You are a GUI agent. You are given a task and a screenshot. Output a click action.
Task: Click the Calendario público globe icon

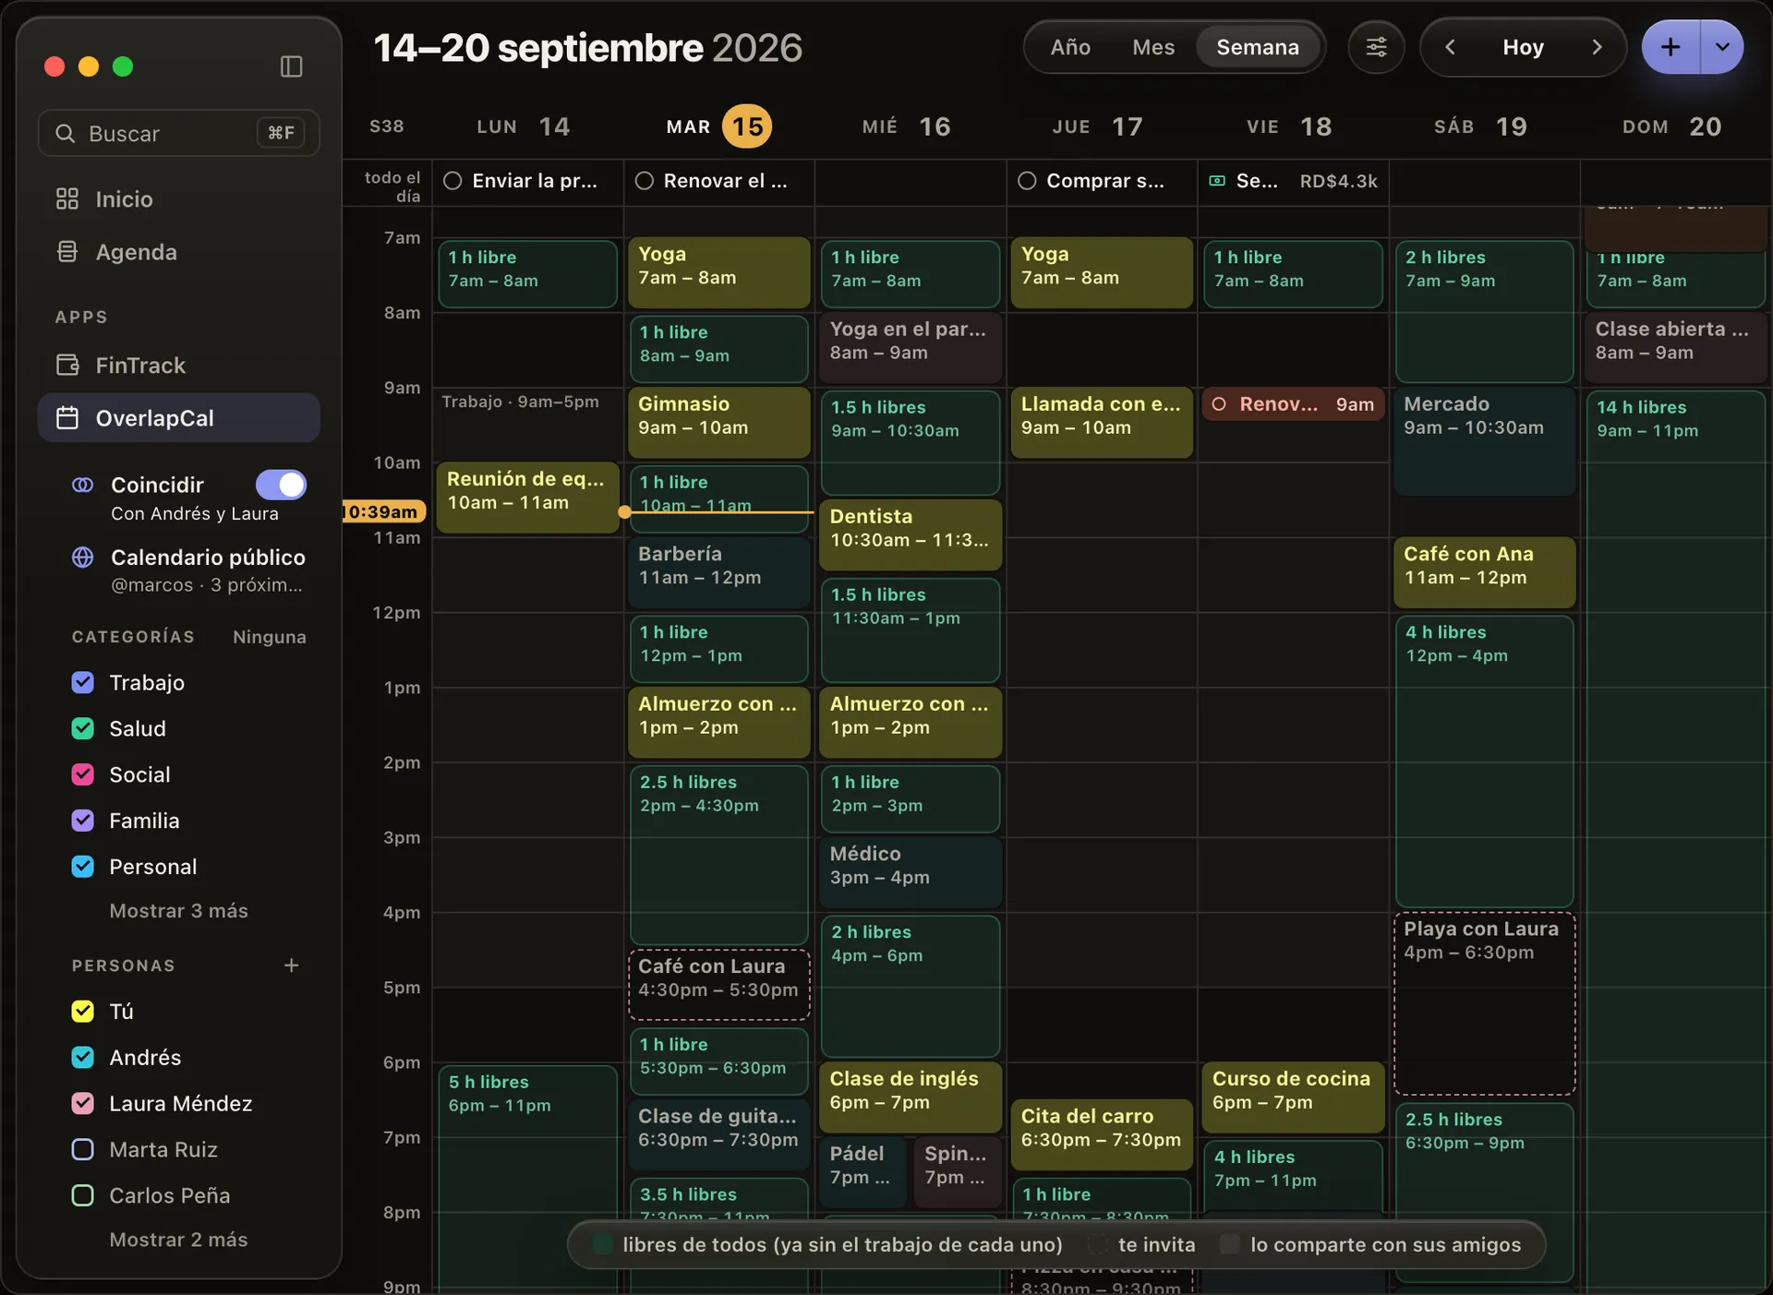pos(83,557)
